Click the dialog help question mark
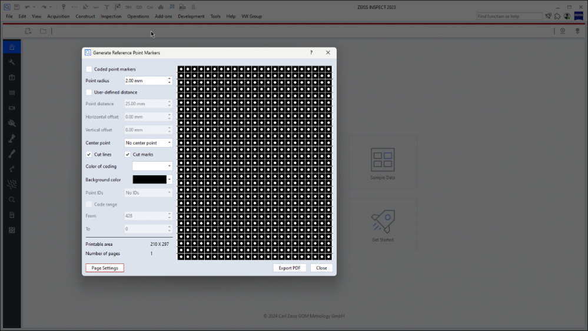The image size is (588, 331). point(311,53)
